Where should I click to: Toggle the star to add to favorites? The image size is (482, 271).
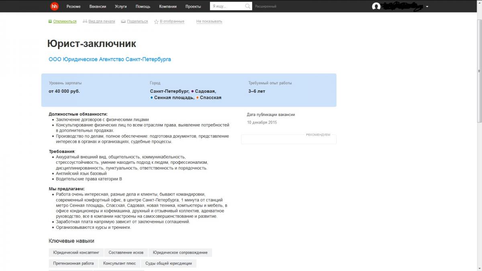pyautogui.click(x=156, y=22)
